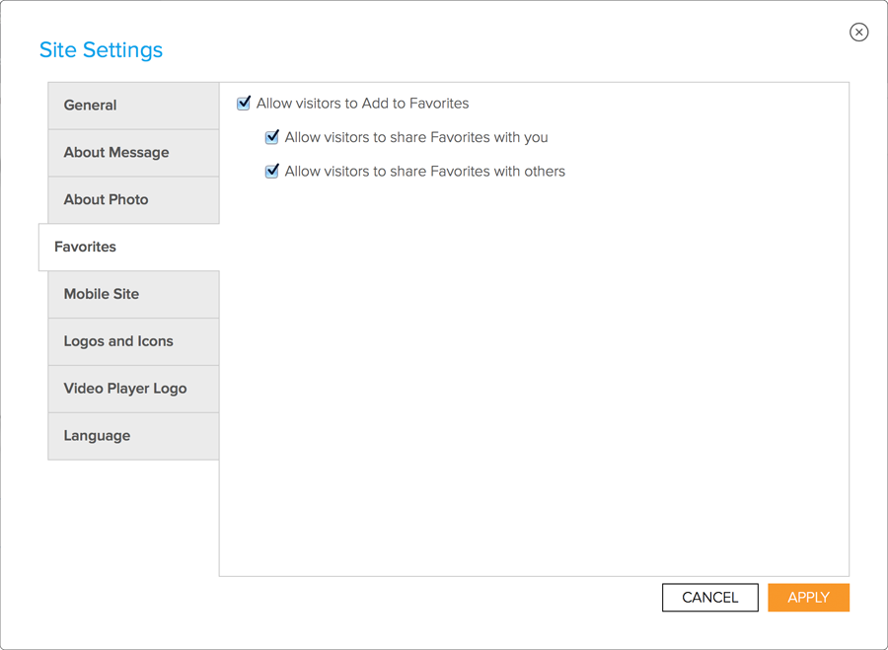Open the About Photo tab

[x=133, y=200]
